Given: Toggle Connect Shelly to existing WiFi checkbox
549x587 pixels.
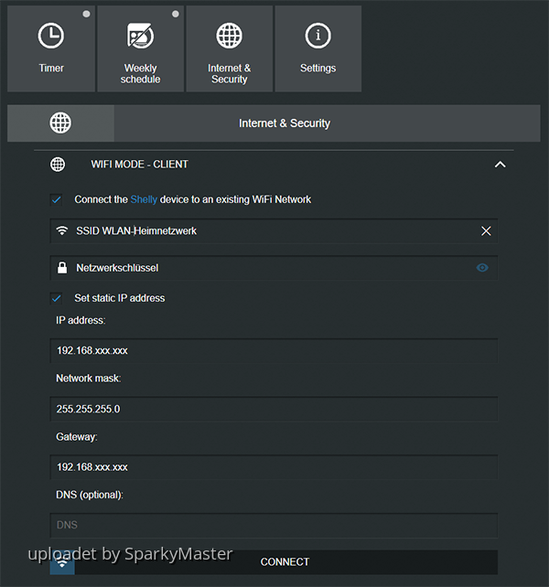Looking at the screenshot, I should [57, 199].
